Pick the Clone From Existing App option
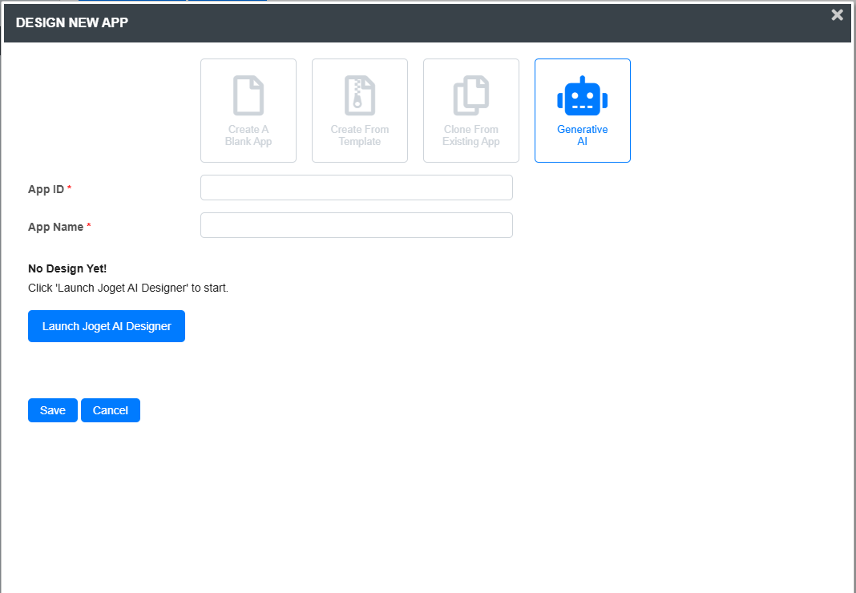This screenshot has height=593, width=856. (x=471, y=111)
